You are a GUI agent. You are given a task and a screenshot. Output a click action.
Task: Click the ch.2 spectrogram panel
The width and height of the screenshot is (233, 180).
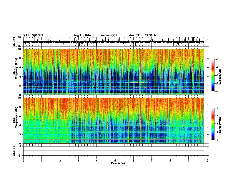point(113,121)
